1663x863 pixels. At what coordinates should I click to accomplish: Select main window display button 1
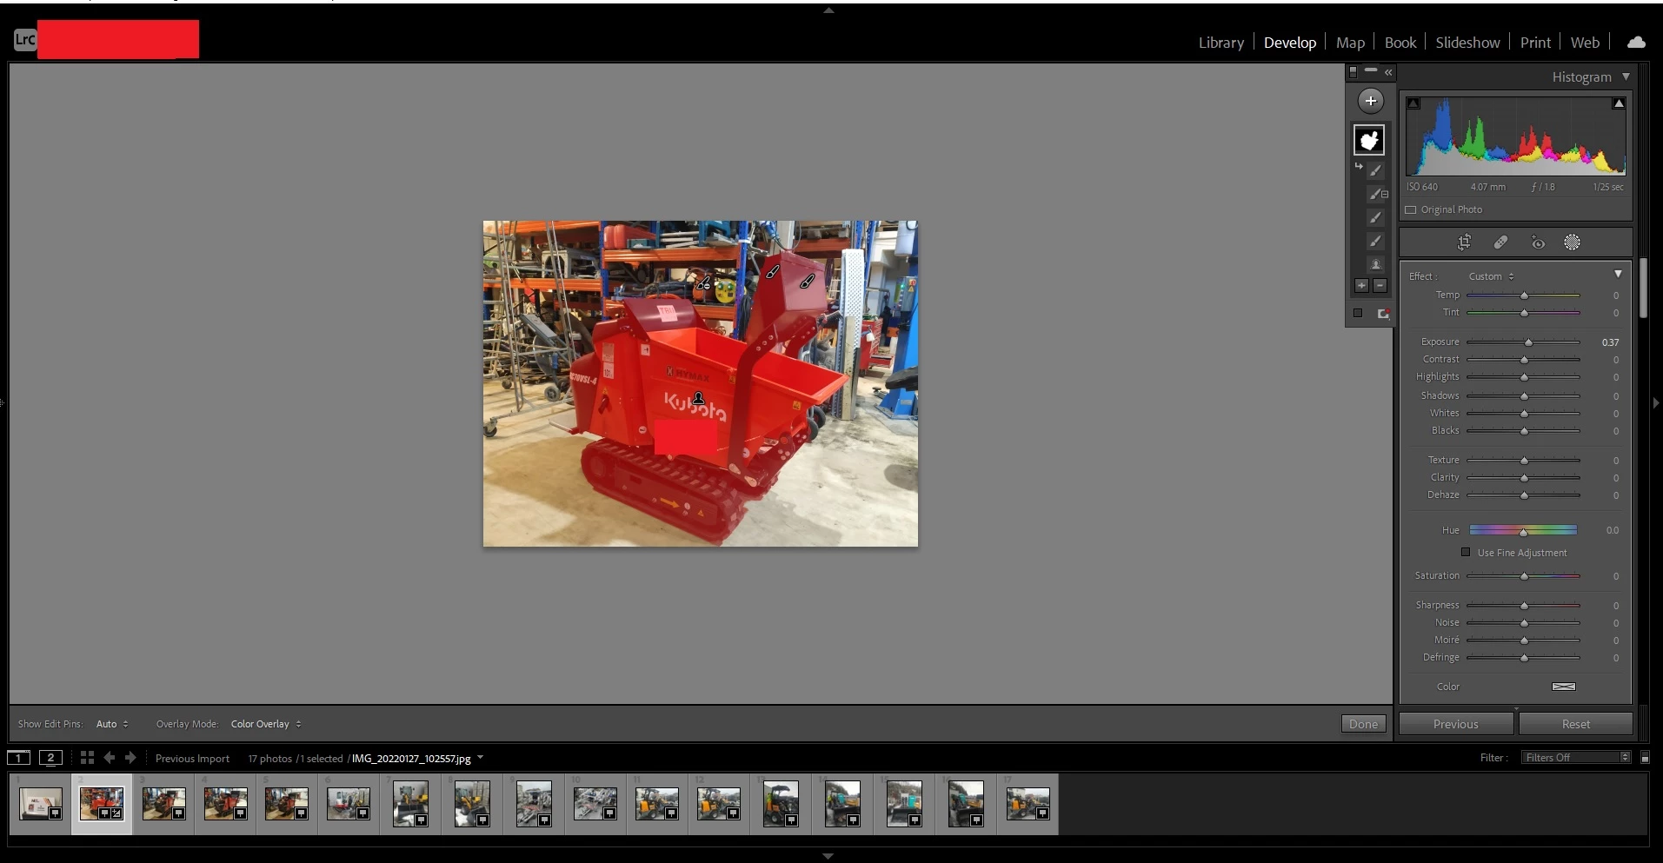18,758
